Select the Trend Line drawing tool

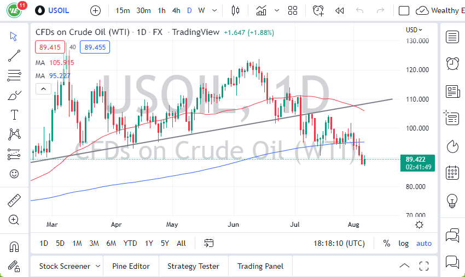click(x=14, y=55)
